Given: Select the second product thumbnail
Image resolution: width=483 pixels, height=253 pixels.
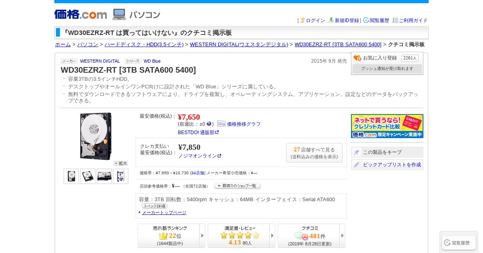Looking at the screenshot, I should pyautogui.click(x=88, y=176).
